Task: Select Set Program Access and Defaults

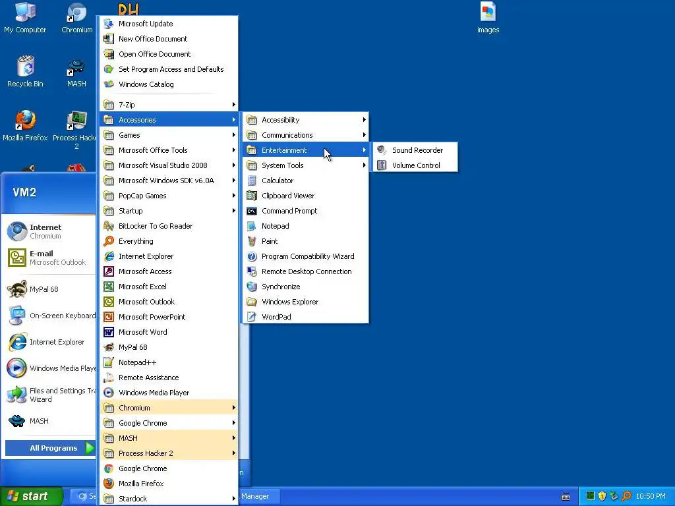Action: tap(169, 69)
